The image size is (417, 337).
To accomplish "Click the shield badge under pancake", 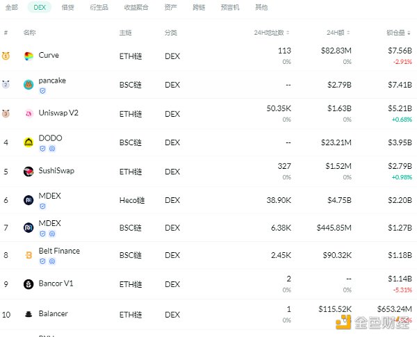I will pyautogui.click(x=42, y=90).
